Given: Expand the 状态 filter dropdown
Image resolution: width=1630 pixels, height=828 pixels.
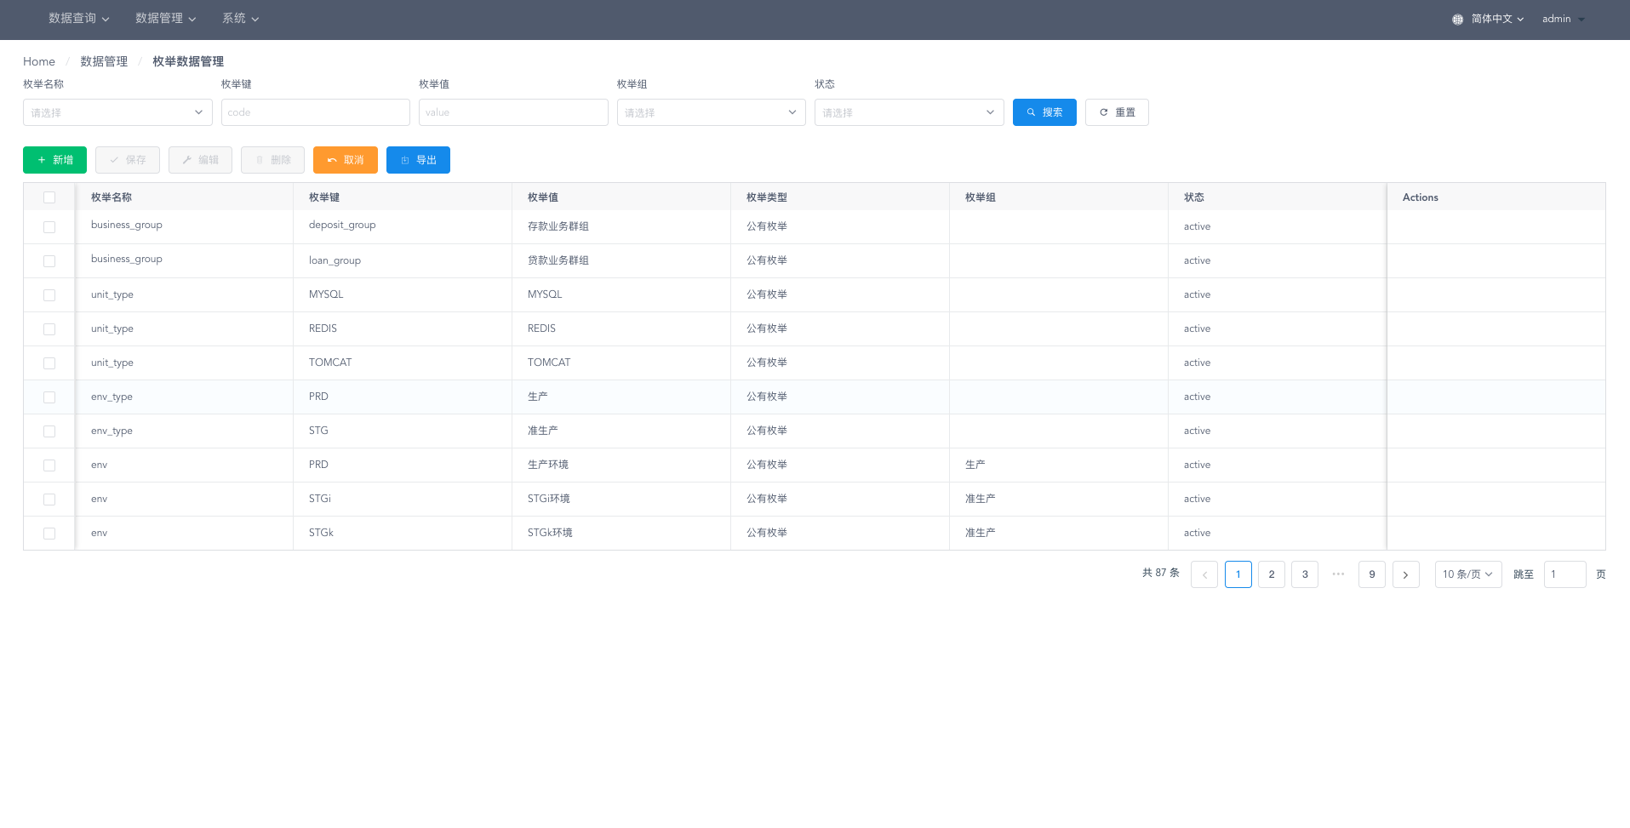Looking at the screenshot, I should [909, 112].
